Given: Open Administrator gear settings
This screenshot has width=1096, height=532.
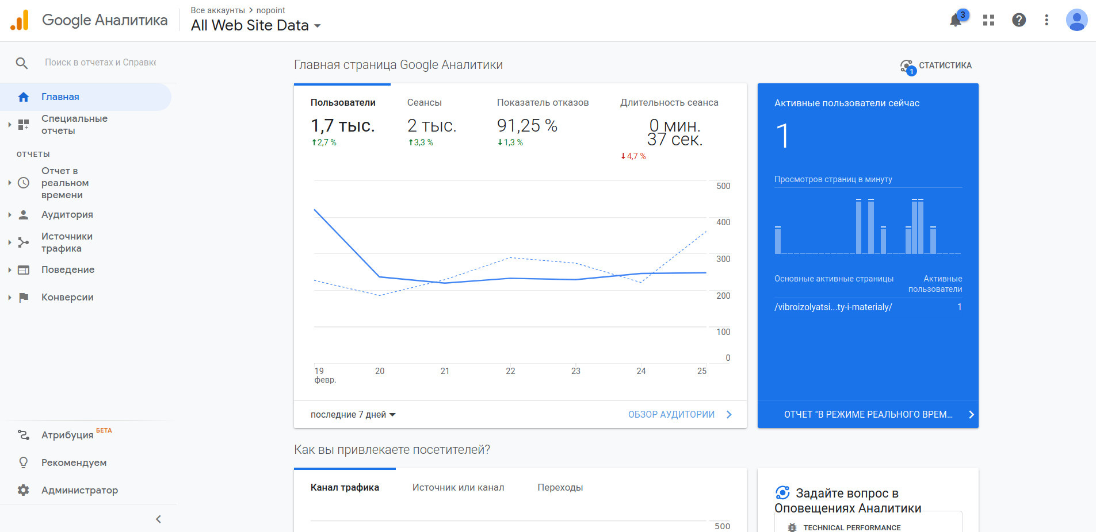Looking at the screenshot, I should click(24, 490).
